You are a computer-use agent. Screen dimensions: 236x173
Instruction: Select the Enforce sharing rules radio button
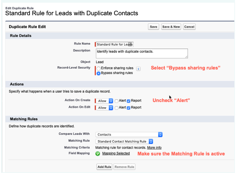click(x=99, y=69)
